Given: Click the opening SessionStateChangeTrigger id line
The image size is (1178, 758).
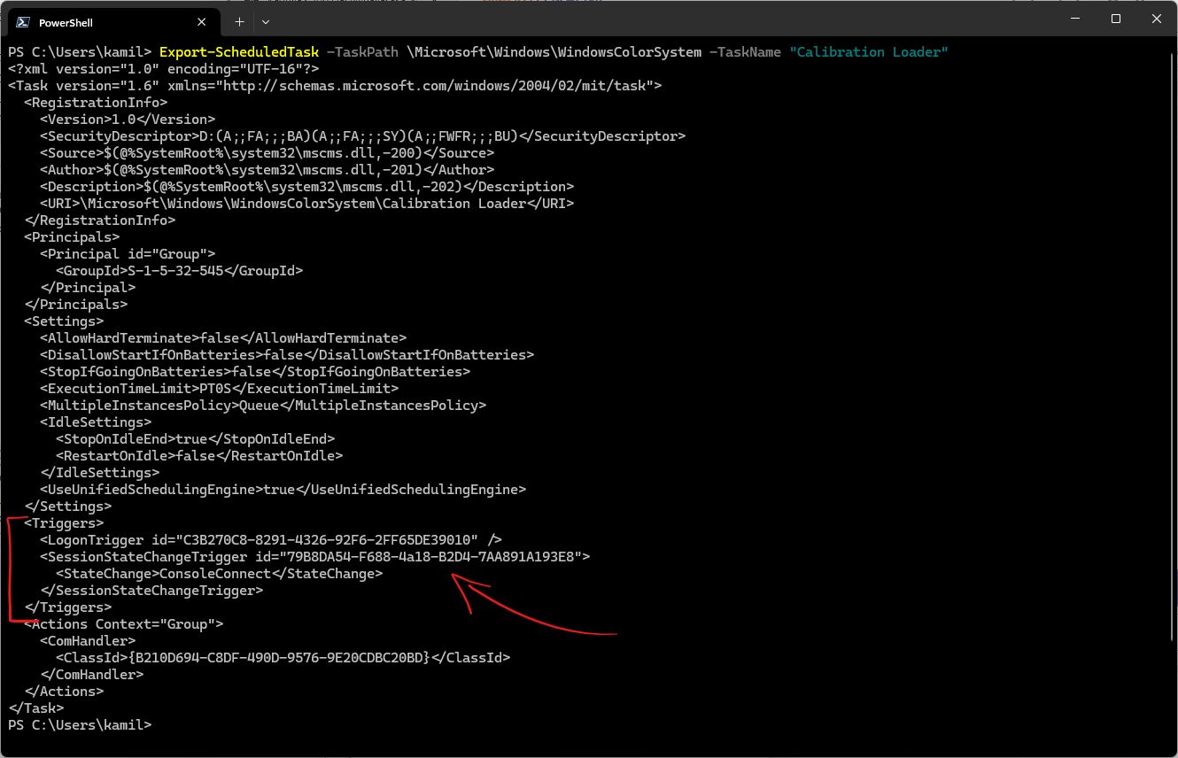Looking at the screenshot, I should [315, 557].
